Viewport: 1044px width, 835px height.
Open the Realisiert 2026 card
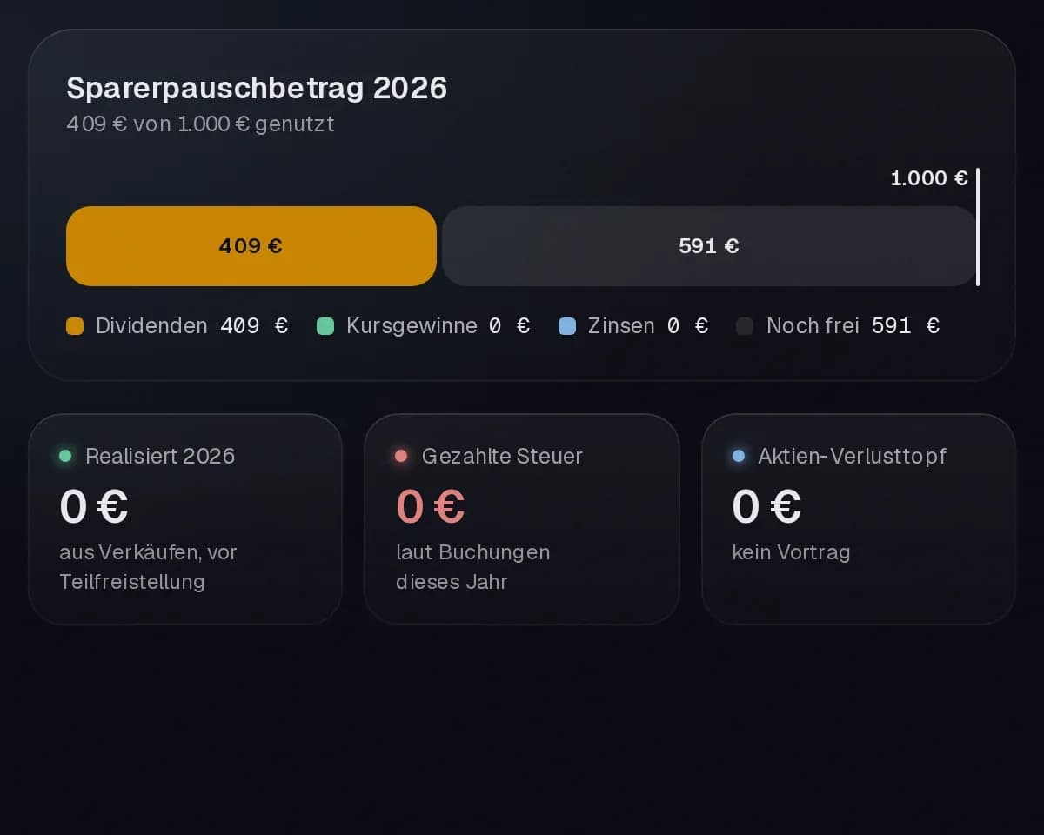click(x=185, y=519)
